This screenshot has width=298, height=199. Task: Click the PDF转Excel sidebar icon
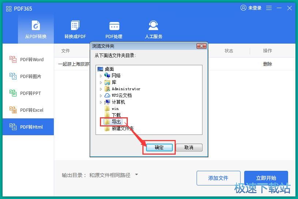(13, 110)
